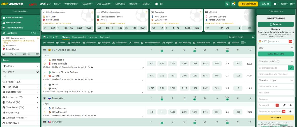Viewport: 297px width, 127px height.
Task: Click the Document number field
Action: 276,86
